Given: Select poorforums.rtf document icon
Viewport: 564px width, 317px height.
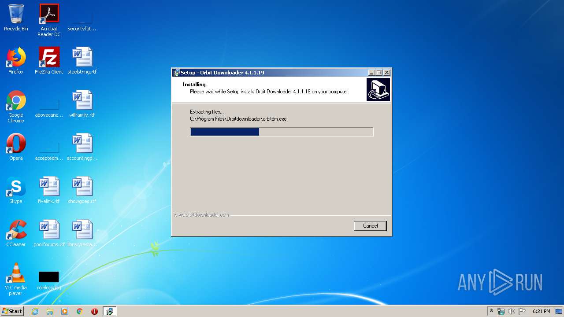Looking at the screenshot, I should (x=49, y=234).
